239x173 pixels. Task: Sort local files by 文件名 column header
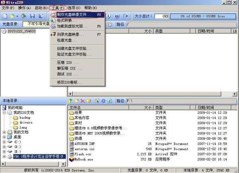point(98,108)
